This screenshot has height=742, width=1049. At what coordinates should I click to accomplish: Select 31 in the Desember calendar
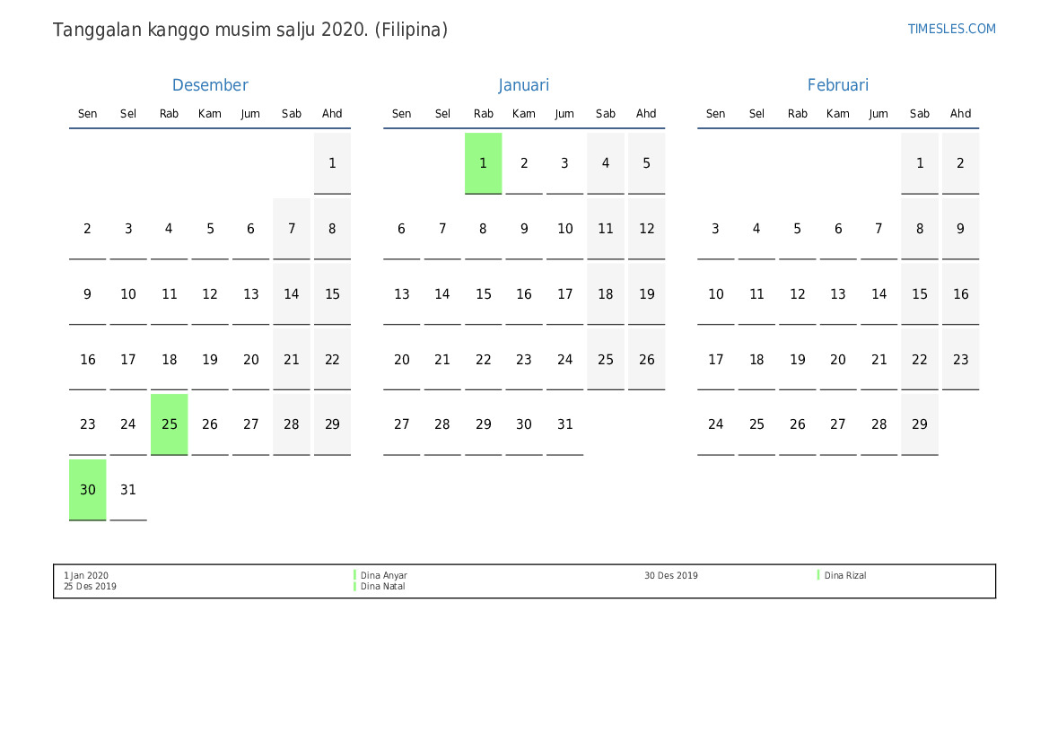point(128,490)
